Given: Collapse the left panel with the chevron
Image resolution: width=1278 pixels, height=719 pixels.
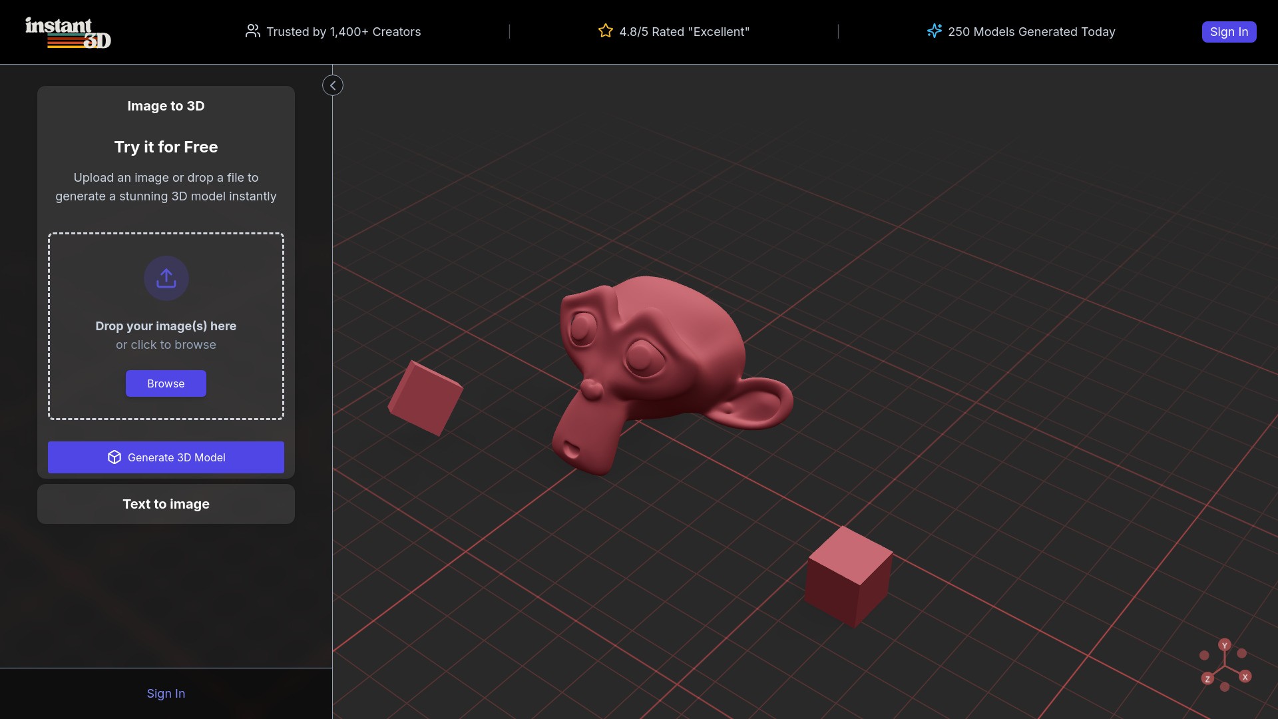Looking at the screenshot, I should 332,85.
